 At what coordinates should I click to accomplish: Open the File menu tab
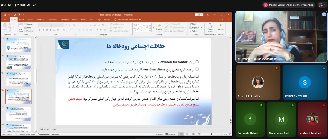[x=5, y=20]
